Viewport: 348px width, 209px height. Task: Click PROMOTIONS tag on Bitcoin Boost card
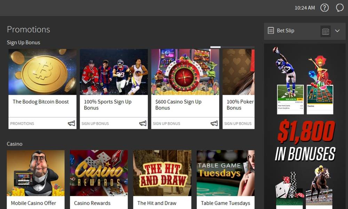(22, 124)
